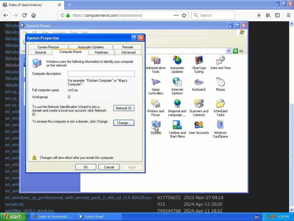The height and width of the screenshot is (221, 294).
Task: Open the win98qi_v0.9.3_stock.iso link
Action: click(30, 211)
